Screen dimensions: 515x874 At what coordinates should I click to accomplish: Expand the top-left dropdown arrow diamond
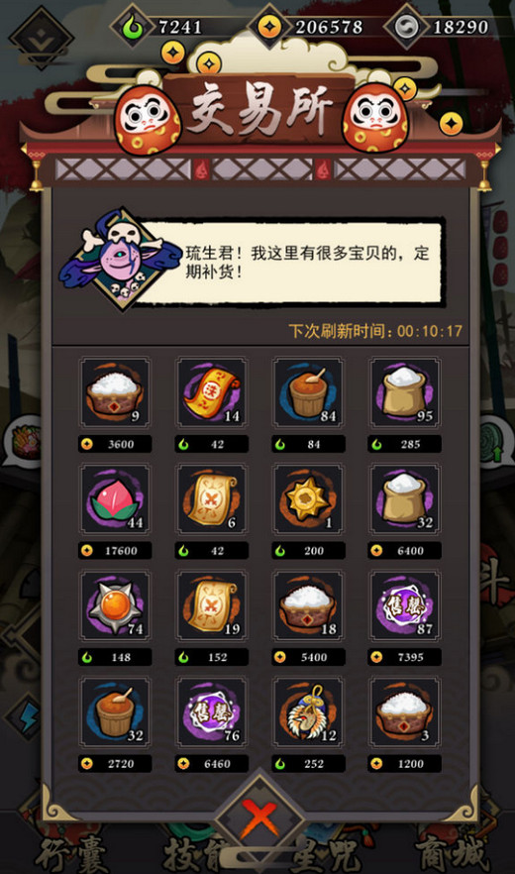tap(42, 37)
